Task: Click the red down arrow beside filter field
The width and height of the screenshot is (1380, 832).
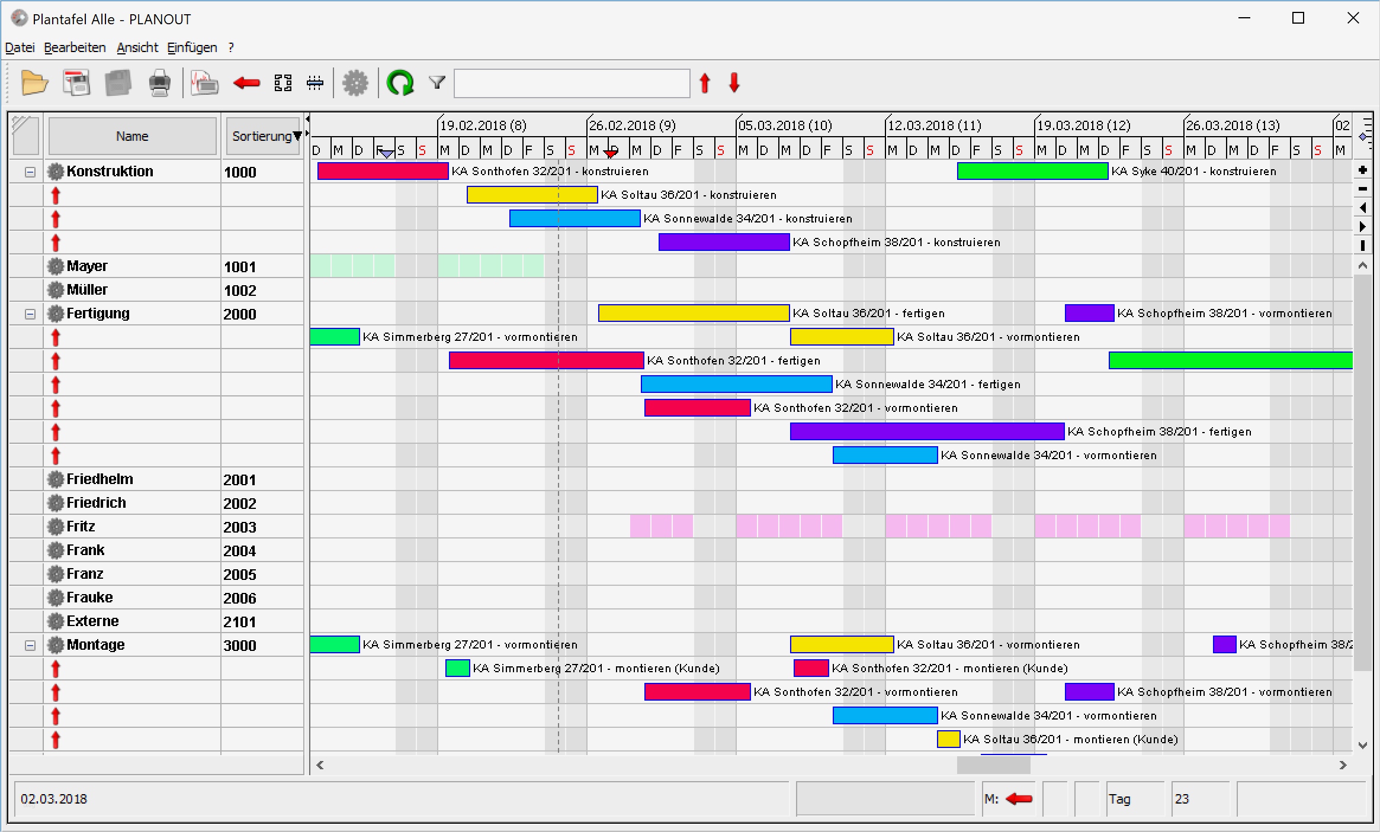Action: 734,83
